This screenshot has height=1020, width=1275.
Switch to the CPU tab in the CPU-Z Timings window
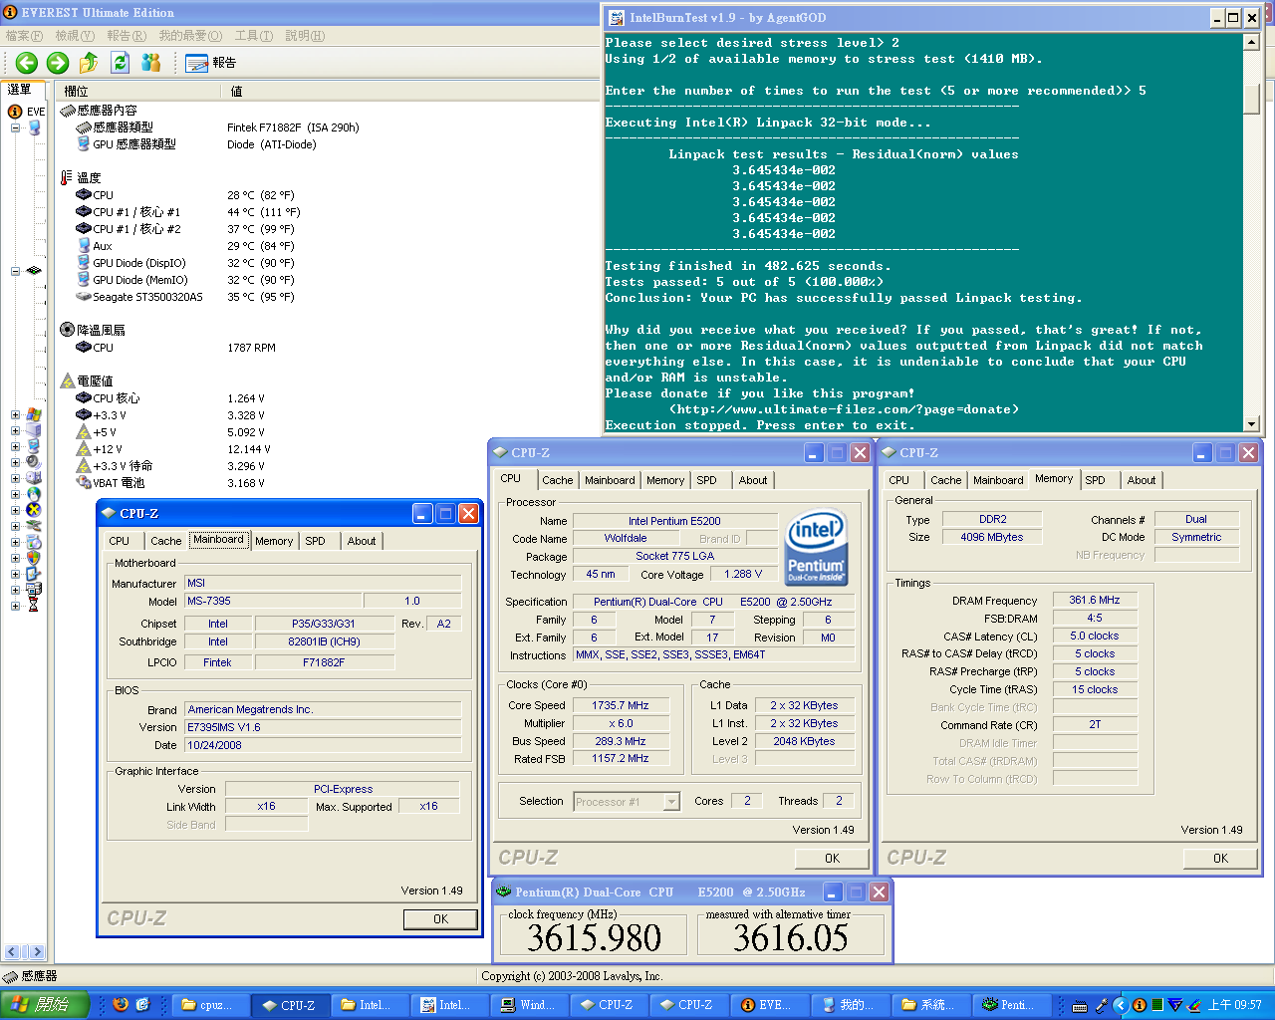pyautogui.click(x=898, y=480)
